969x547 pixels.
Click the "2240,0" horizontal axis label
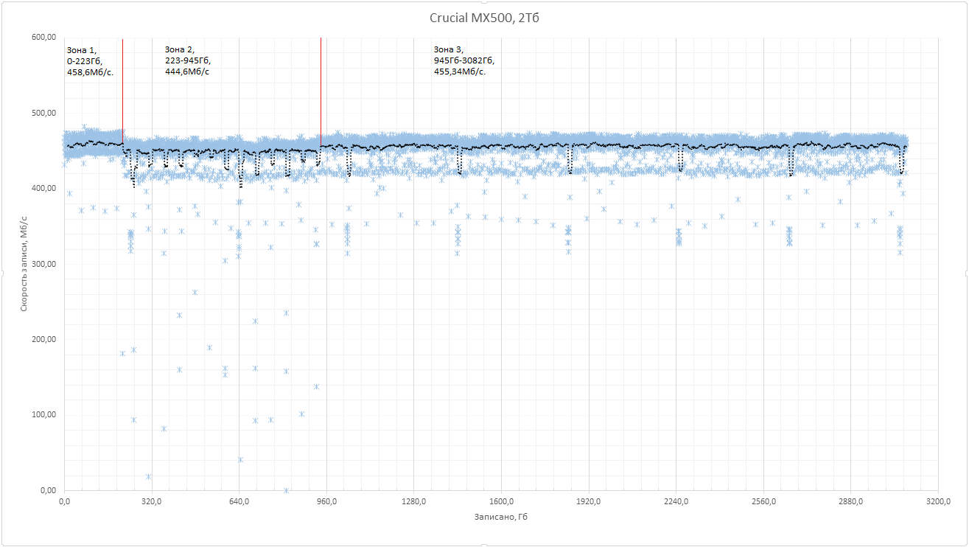coord(676,502)
